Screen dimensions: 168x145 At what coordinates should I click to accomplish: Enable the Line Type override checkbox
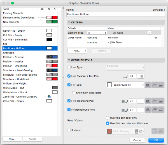pos(69,67)
